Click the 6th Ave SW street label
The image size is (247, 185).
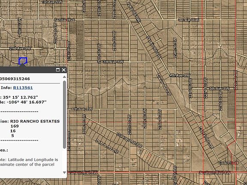(x=82, y=109)
